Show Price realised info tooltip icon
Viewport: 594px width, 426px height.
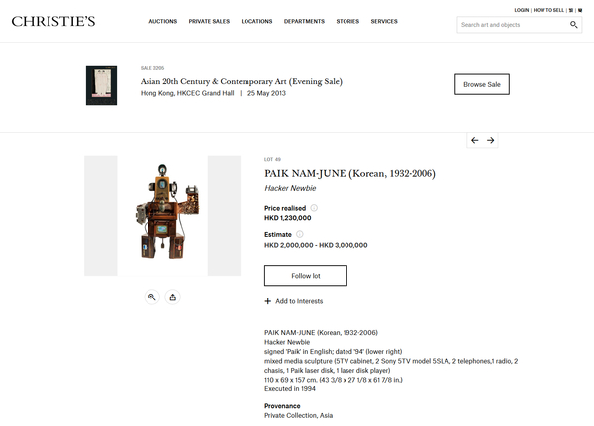pyautogui.click(x=314, y=208)
